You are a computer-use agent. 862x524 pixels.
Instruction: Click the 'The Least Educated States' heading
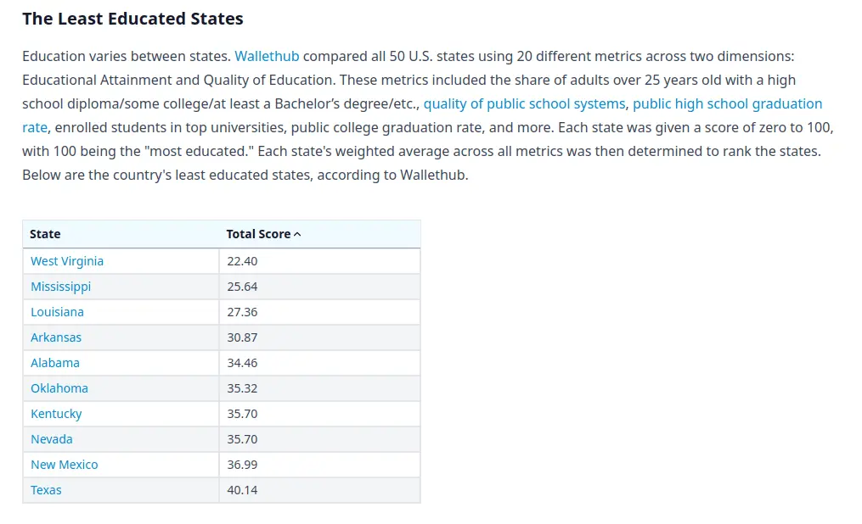tap(132, 19)
